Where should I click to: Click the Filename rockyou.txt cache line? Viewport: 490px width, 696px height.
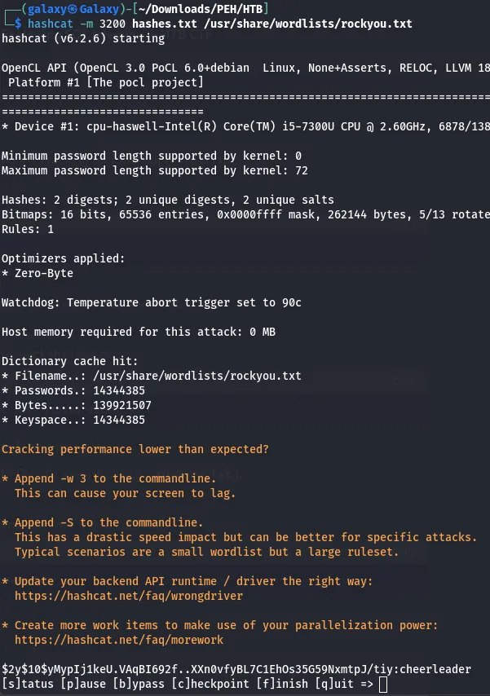tap(152, 376)
